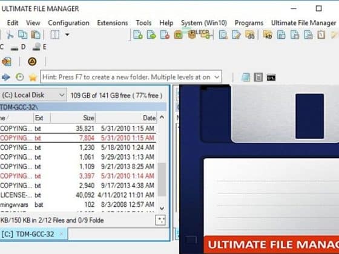Open the View menu

click(x=33, y=23)
